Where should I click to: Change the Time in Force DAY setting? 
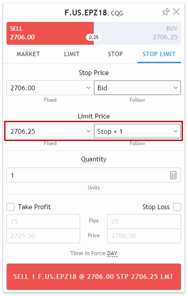coord(112,253)
